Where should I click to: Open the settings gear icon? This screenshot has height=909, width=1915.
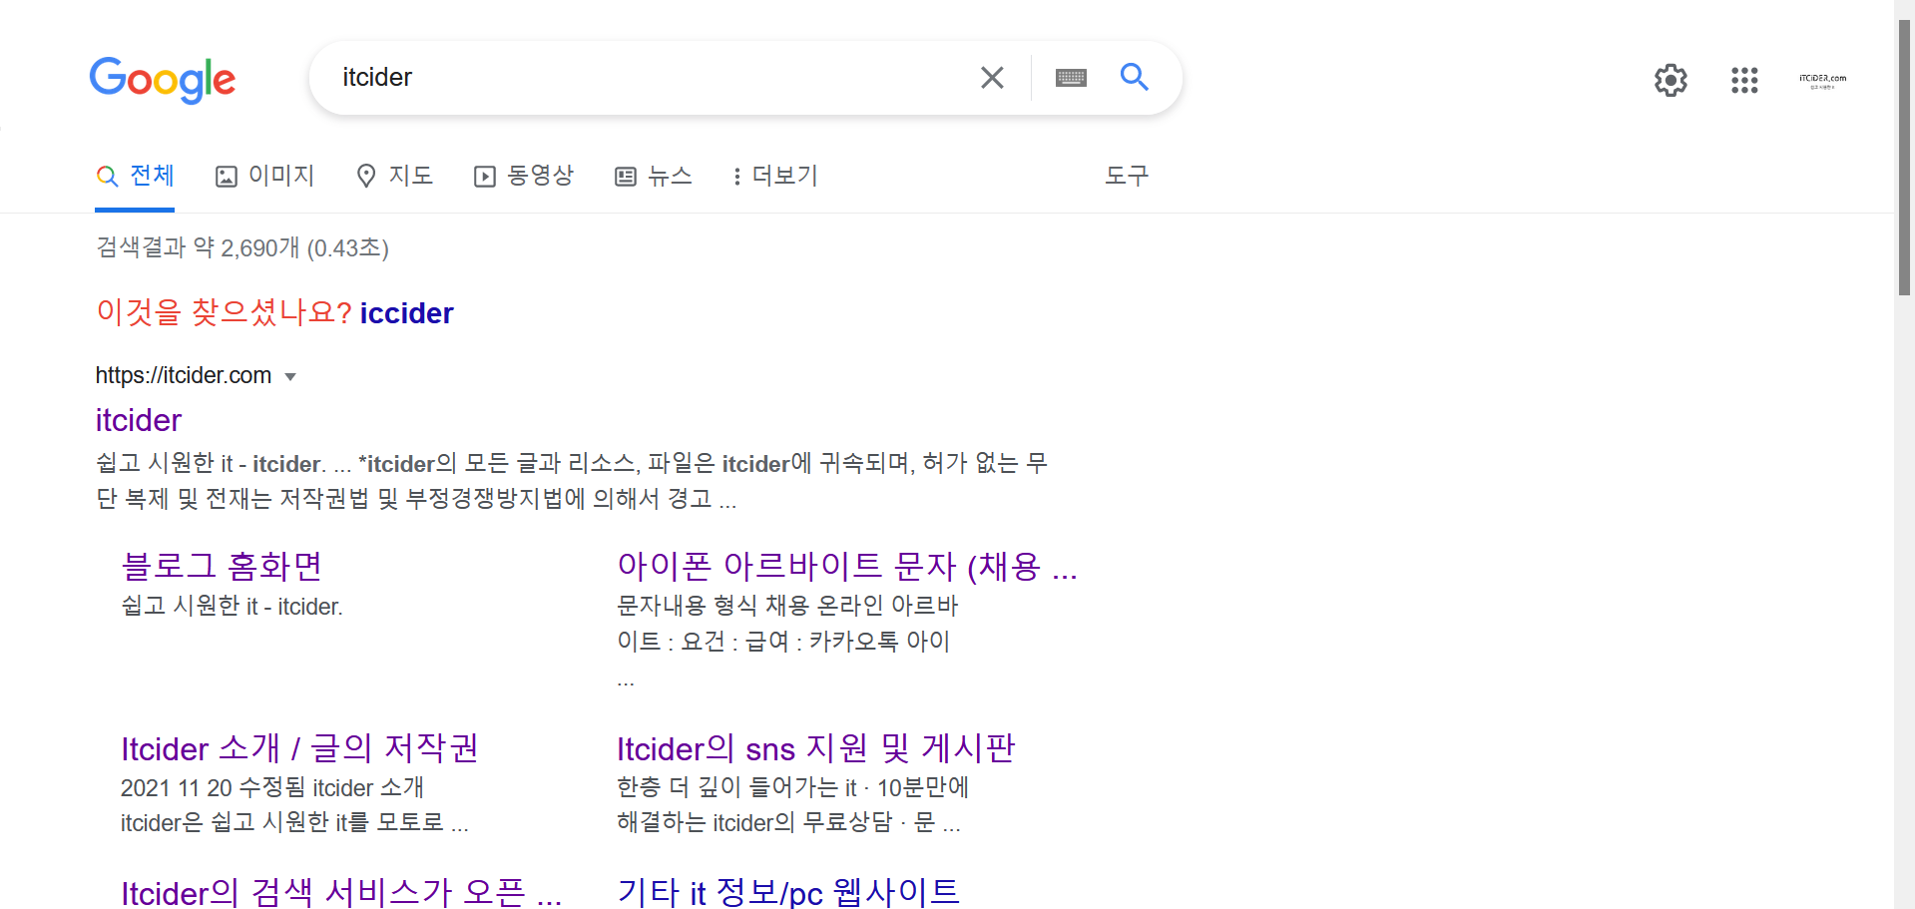pyautogui.click(x=1671, y=80)
